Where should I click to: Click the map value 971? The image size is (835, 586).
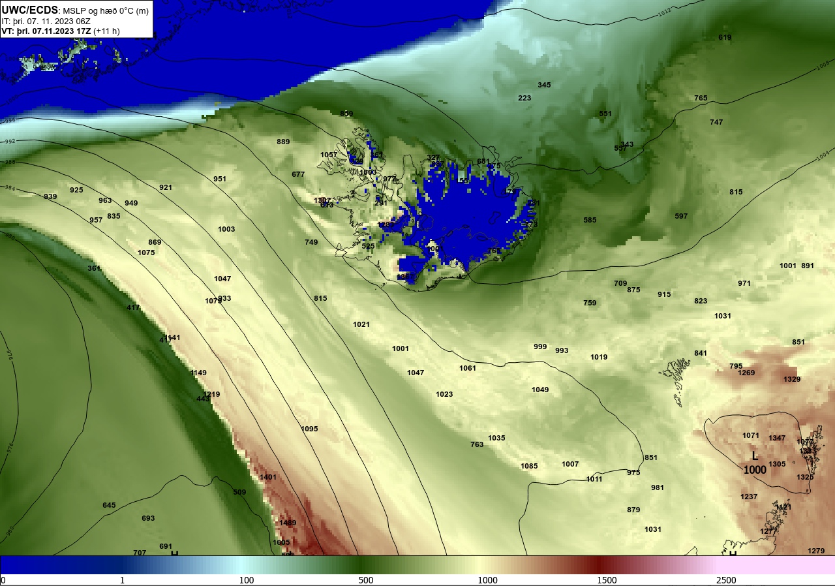pos(744,283)
